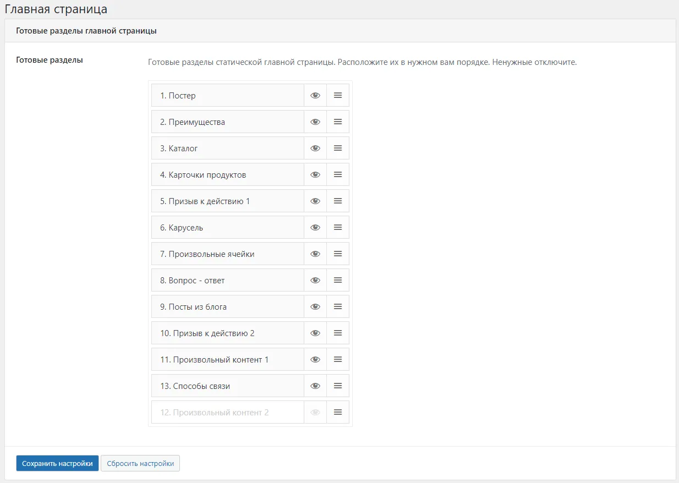Click the 'Готовые разделы' field label

(x=50, y=60)
